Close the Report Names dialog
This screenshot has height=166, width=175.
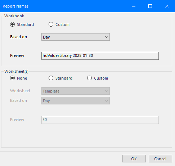point(167,6)
